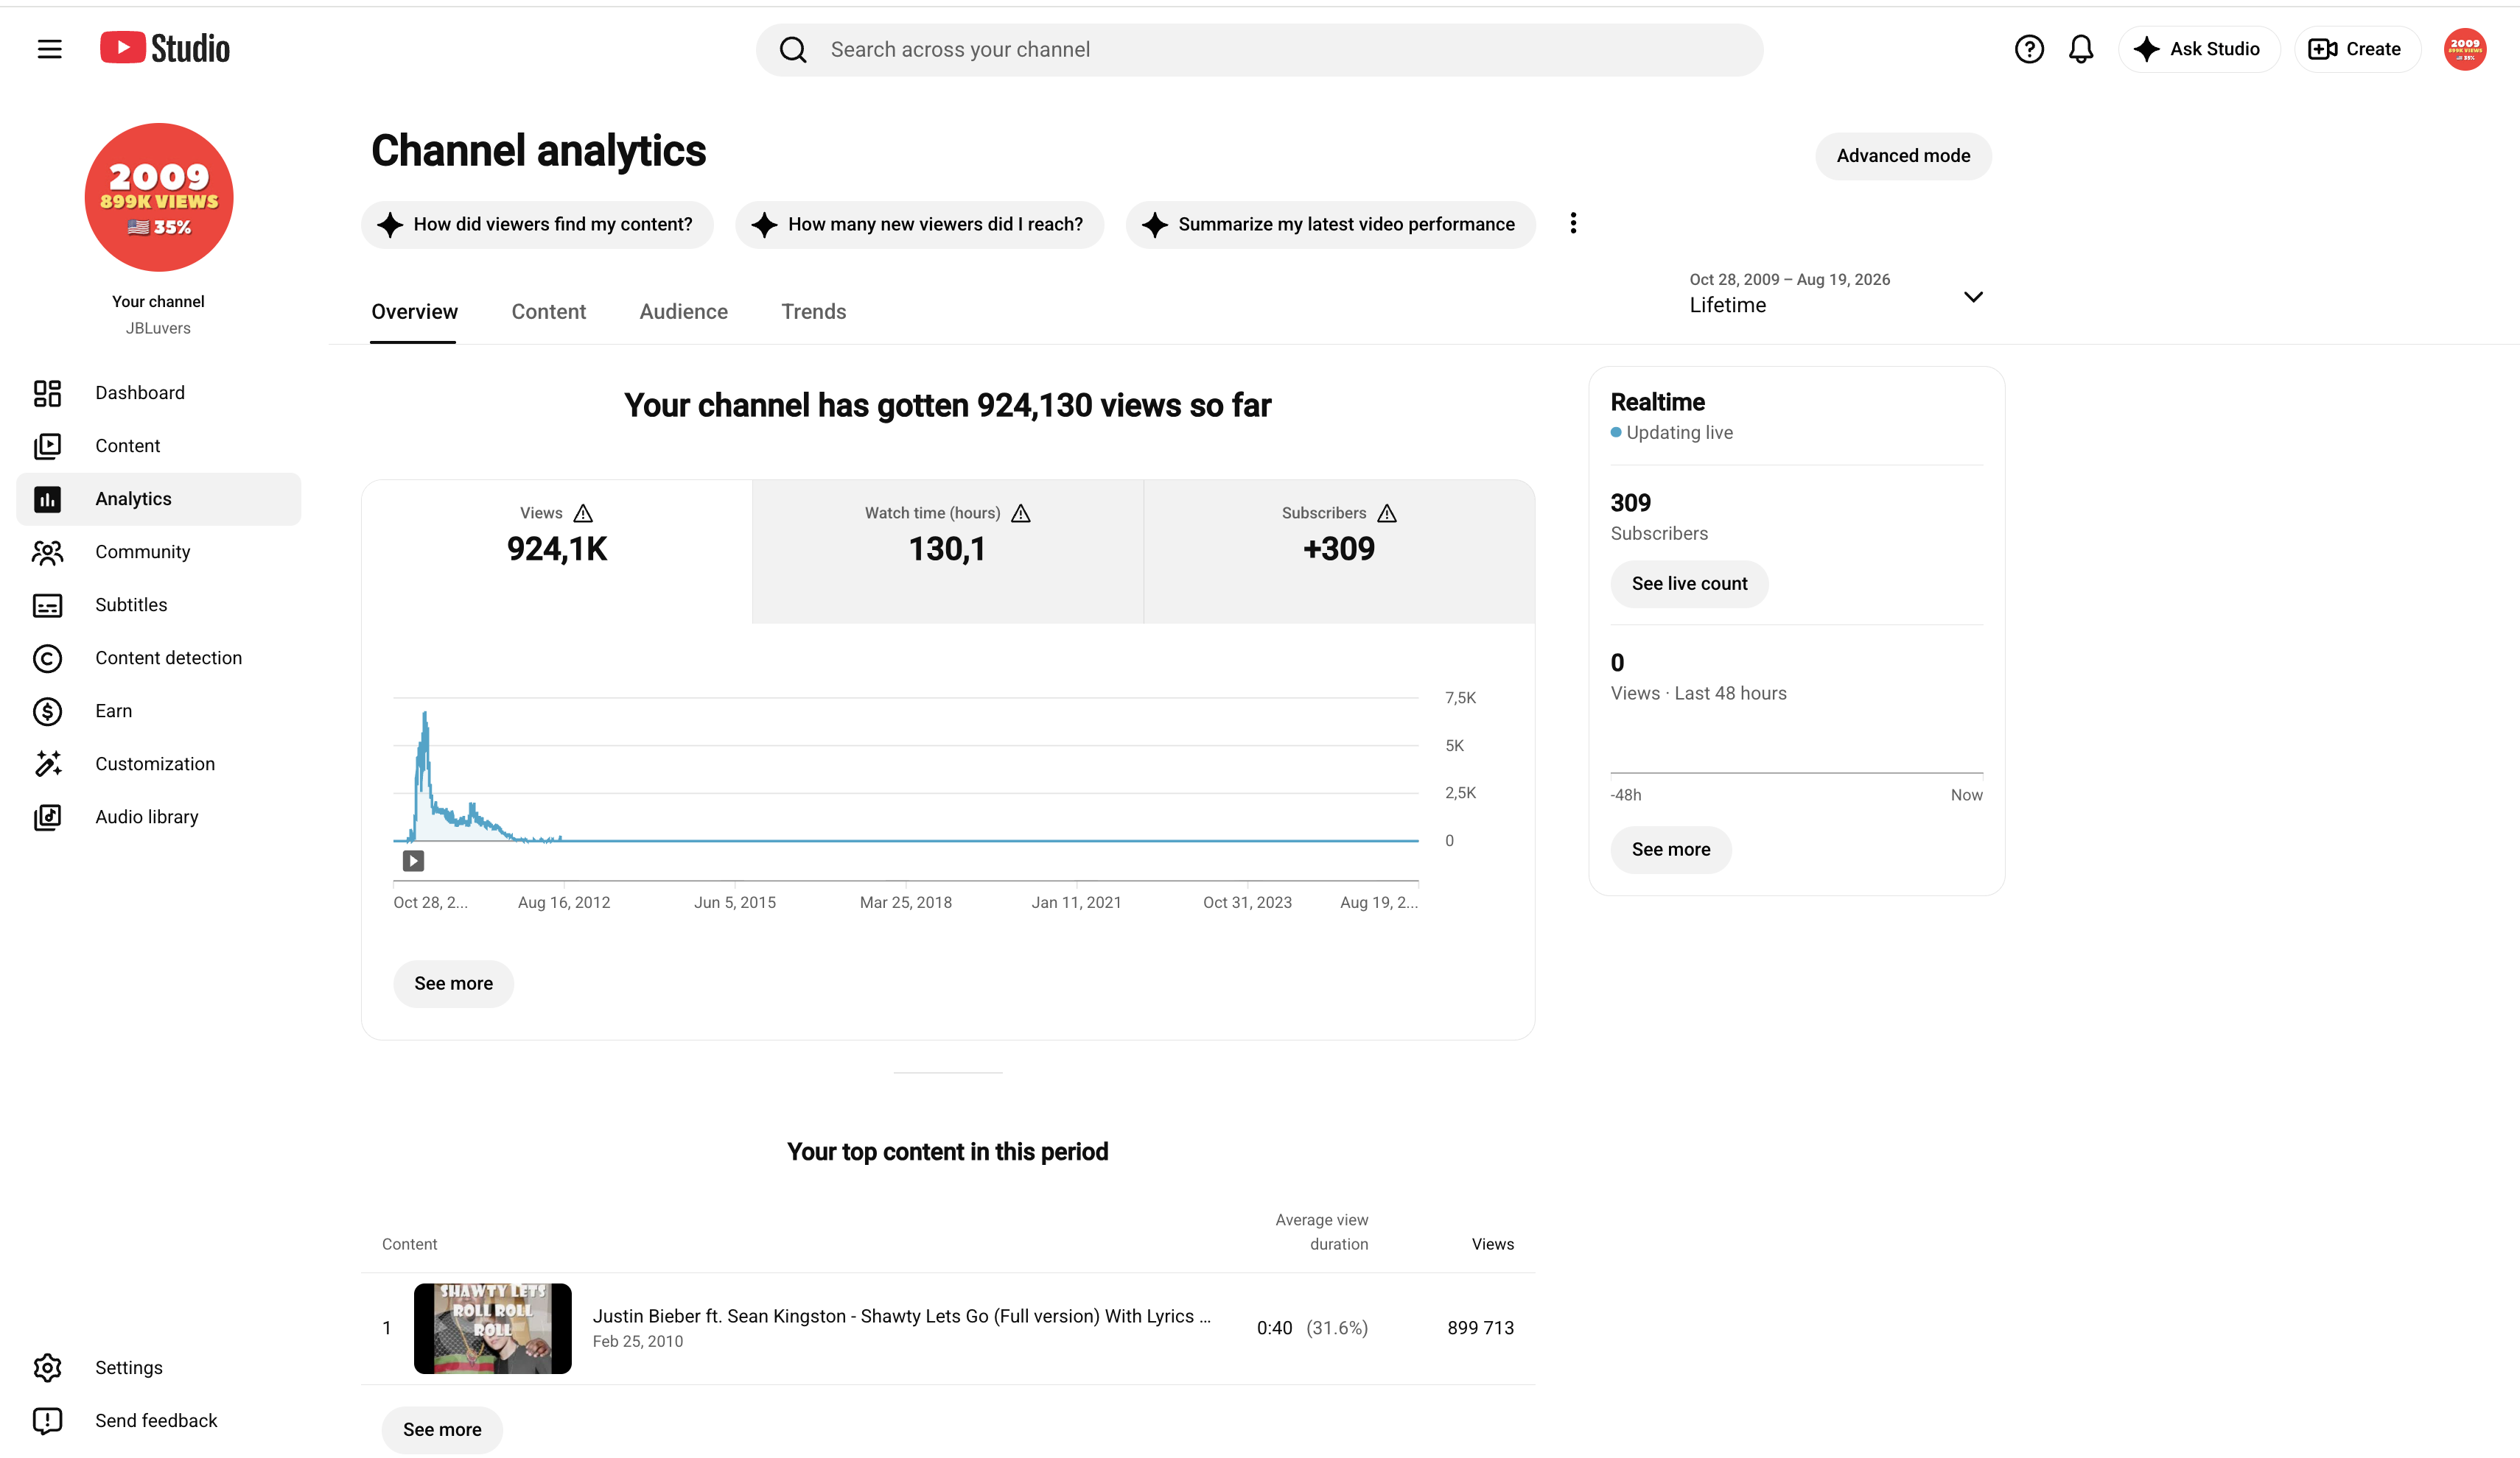Click the search magnifier icon
Viewport: 2520px width, 1458px height.
[x=793, y=50]
